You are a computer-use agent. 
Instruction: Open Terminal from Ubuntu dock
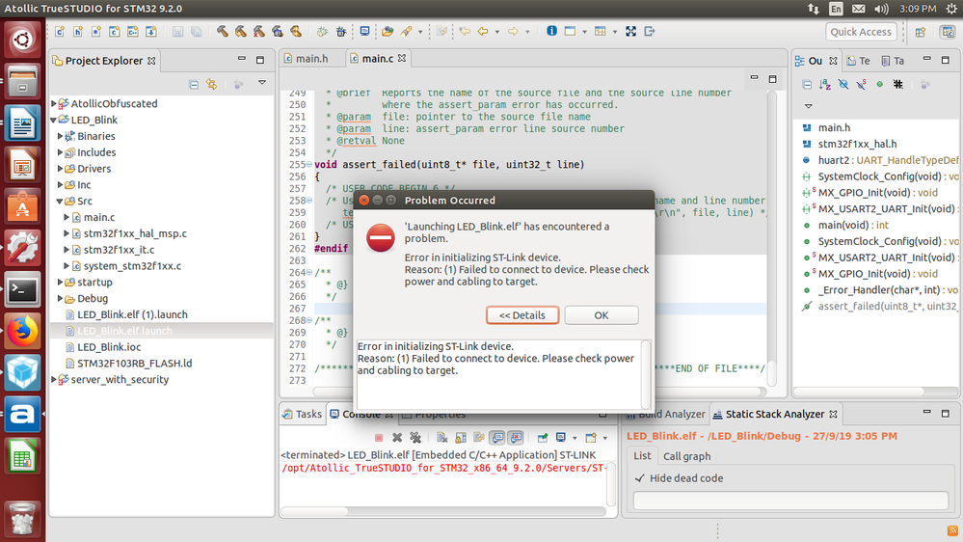point(22,290)
